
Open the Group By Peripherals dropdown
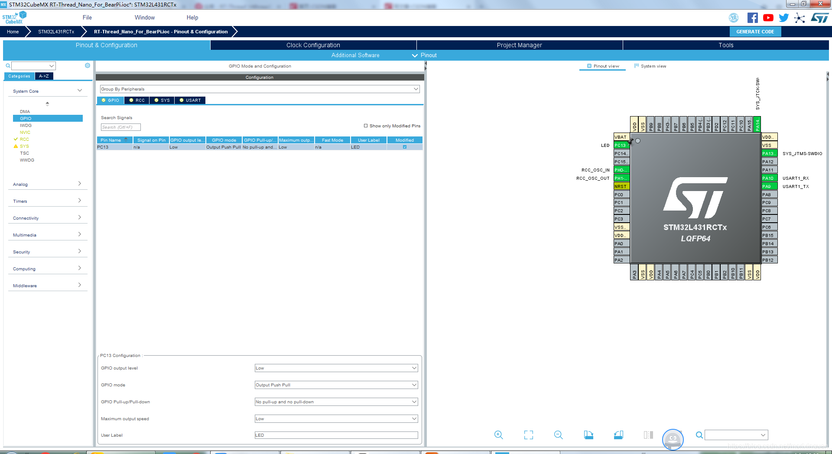click(x=260, y=89)
